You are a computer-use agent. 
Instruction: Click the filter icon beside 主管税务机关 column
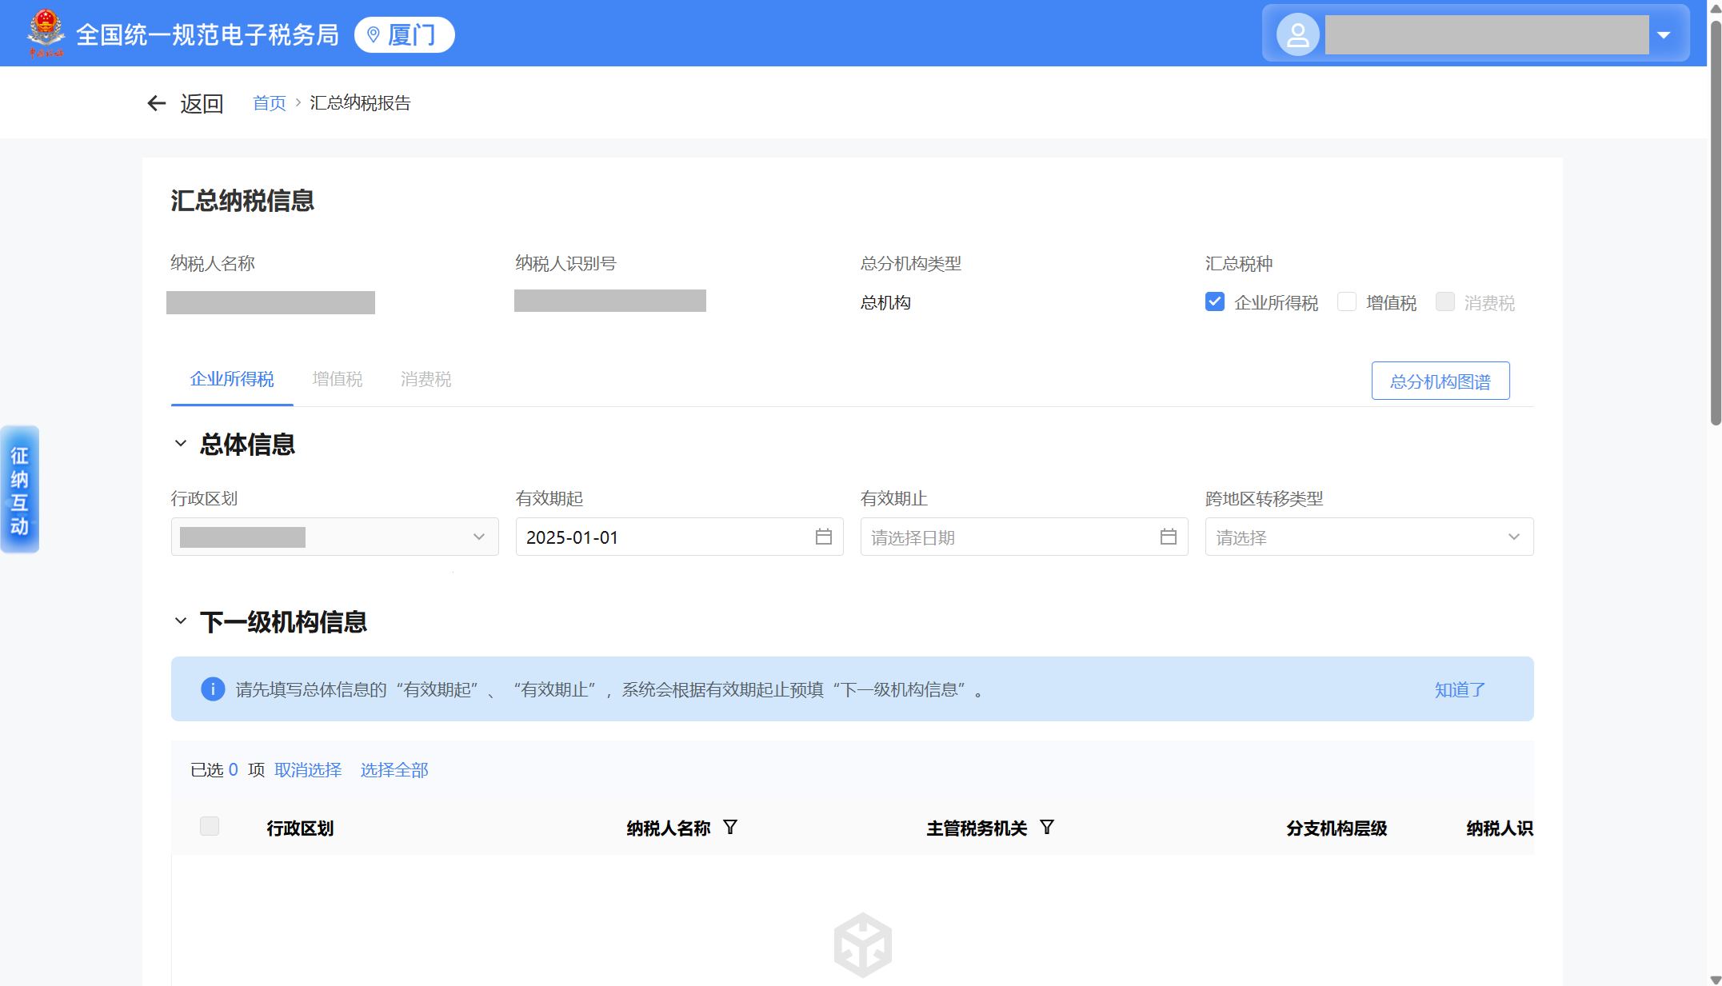[1047, 827]
